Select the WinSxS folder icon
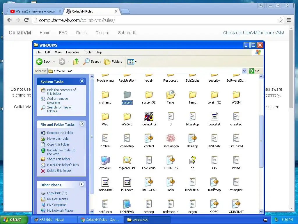This screenshot has height=224, width=298. 127,117
